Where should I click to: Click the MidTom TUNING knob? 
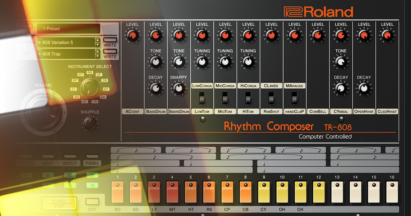coord(225,62)
